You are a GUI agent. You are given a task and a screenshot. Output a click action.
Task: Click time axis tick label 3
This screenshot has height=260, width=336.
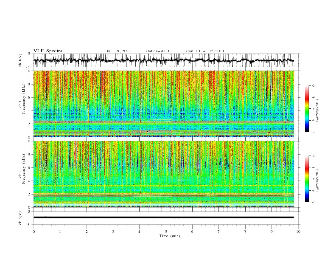click(x=113, y=232)
